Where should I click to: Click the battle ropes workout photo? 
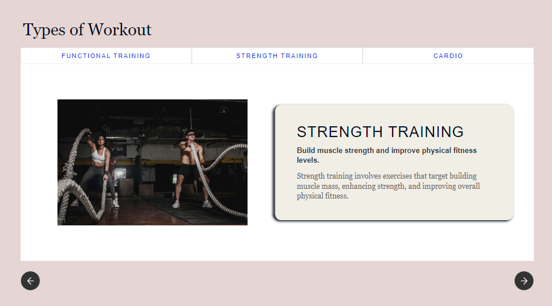(x=152, y=162)
